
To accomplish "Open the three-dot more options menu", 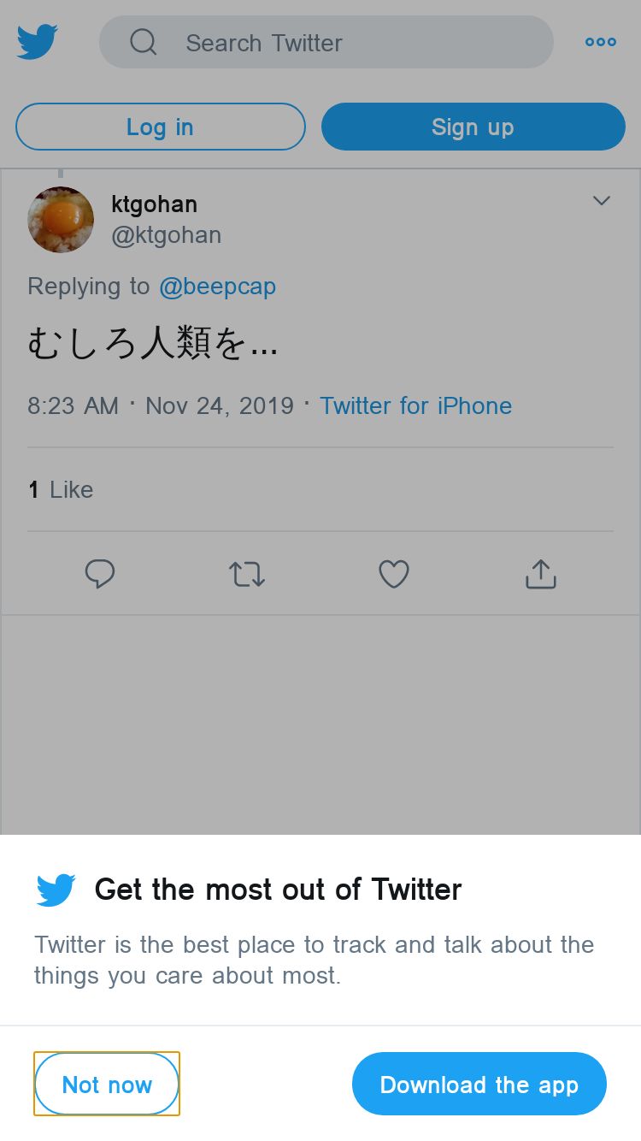I will coord(600,42).
